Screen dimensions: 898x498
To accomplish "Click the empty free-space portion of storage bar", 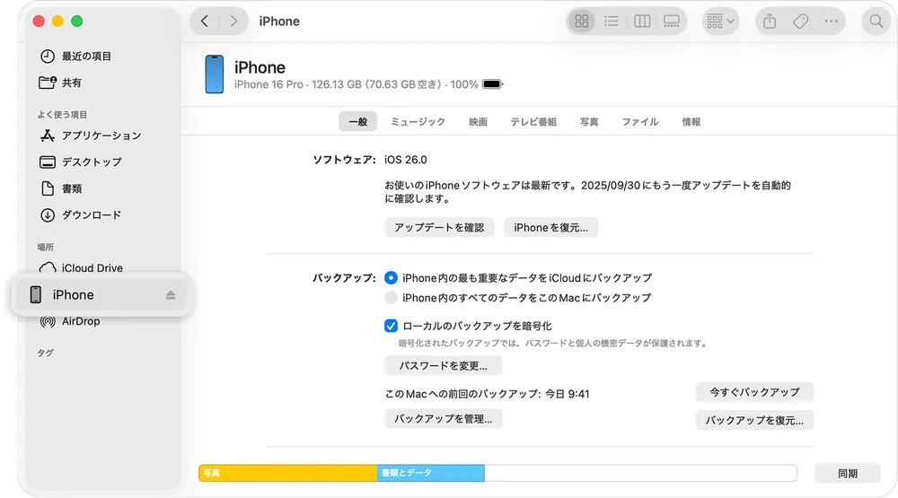I will pos(640,473).
